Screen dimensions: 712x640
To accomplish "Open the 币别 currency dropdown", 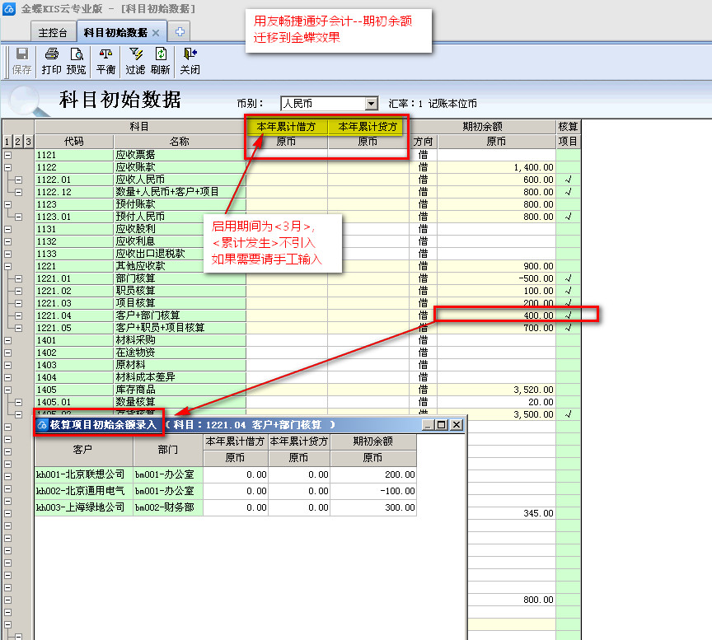I will [x=371, y=104].
